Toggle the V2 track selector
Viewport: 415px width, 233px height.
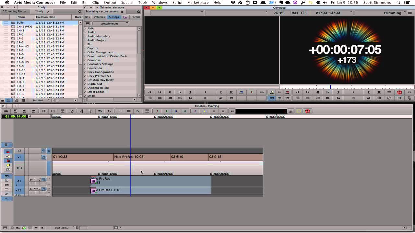[x=19, y=150]
